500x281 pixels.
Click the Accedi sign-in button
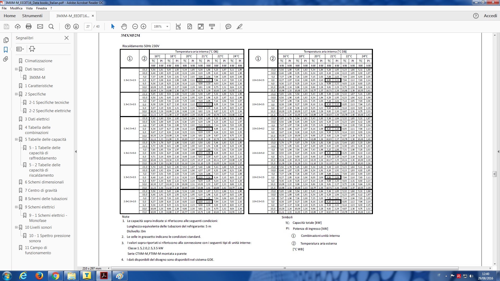(490, 16)
